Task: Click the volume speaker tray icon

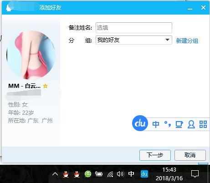Action: (120, 174)
